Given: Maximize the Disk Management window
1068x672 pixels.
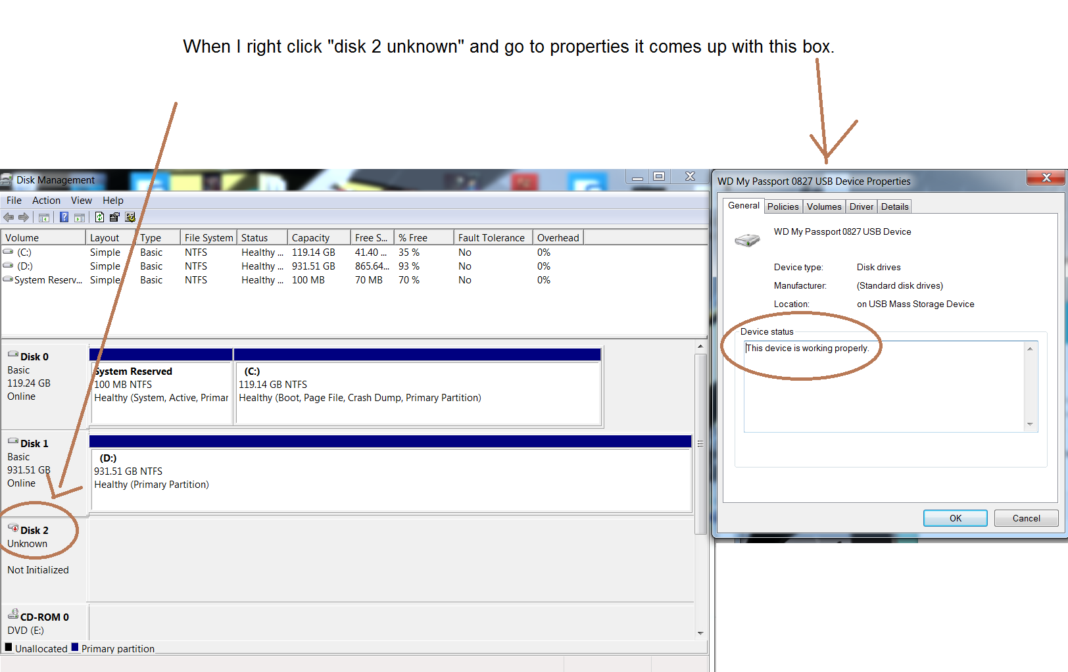Looking at the screenshot, I should (x=659, y=176).
